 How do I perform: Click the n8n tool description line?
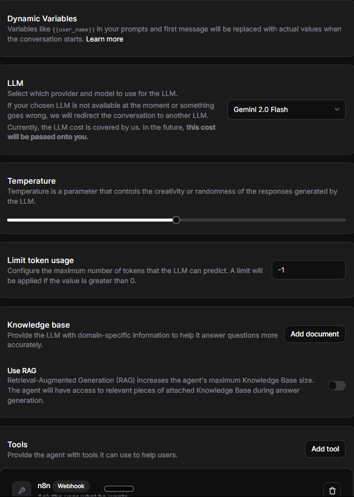pyautogui.click(x=83, y=495)
